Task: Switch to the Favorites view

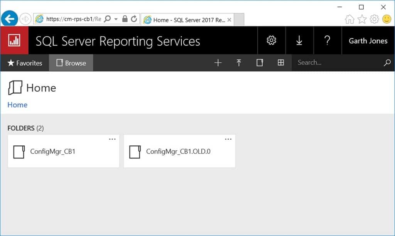Action: [25, 63]
